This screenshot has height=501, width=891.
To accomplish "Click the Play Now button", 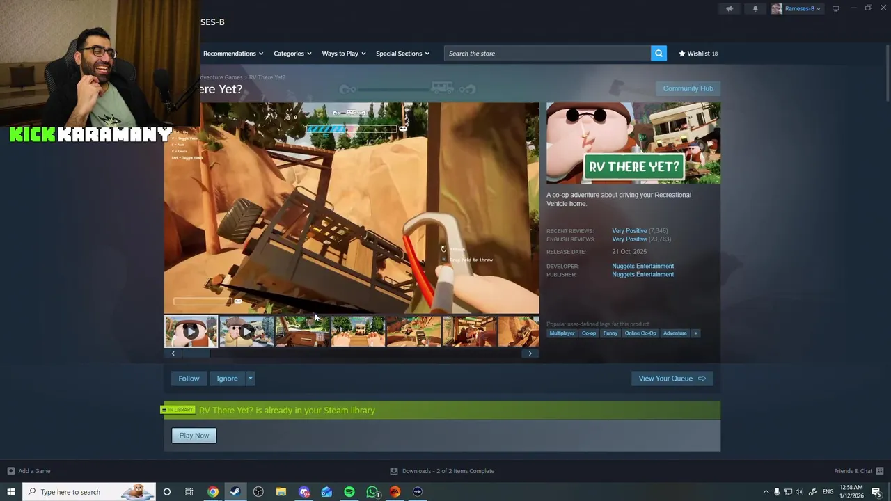I will 194,436.
